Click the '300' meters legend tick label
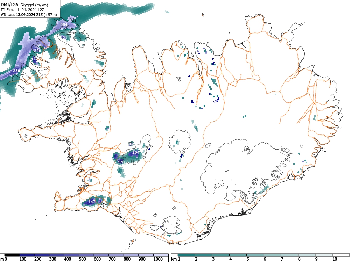Screen dimensions: 350x262 click(53, 259)
